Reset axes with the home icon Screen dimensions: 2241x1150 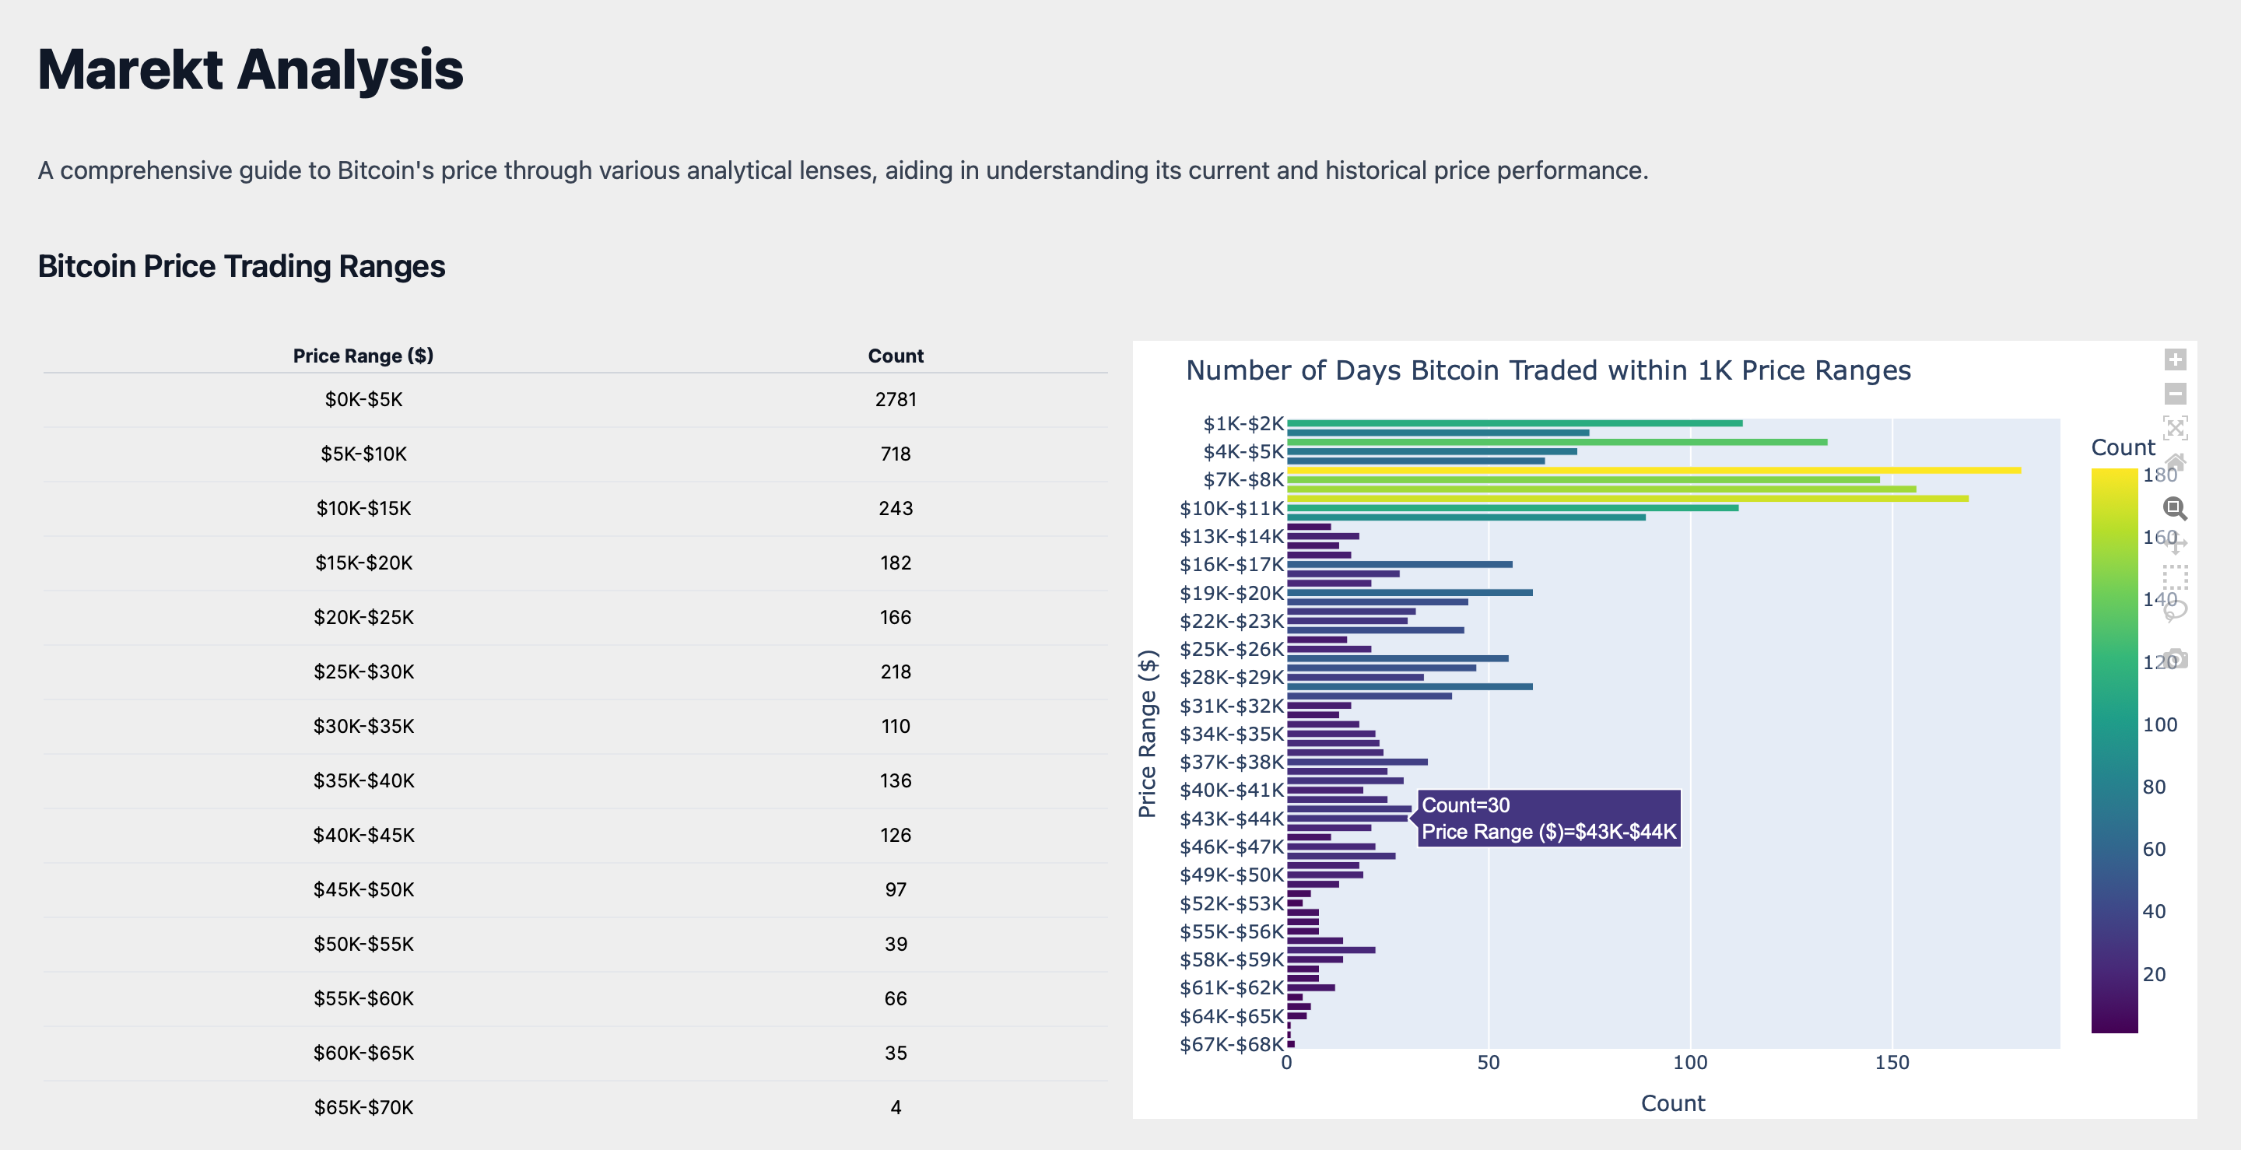[2174, 461]
